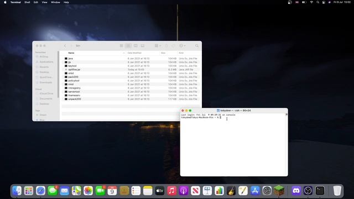Screen dimensions: 354x199
Task: Open the Trash in the Dock
Action: [x=337, y=191]
